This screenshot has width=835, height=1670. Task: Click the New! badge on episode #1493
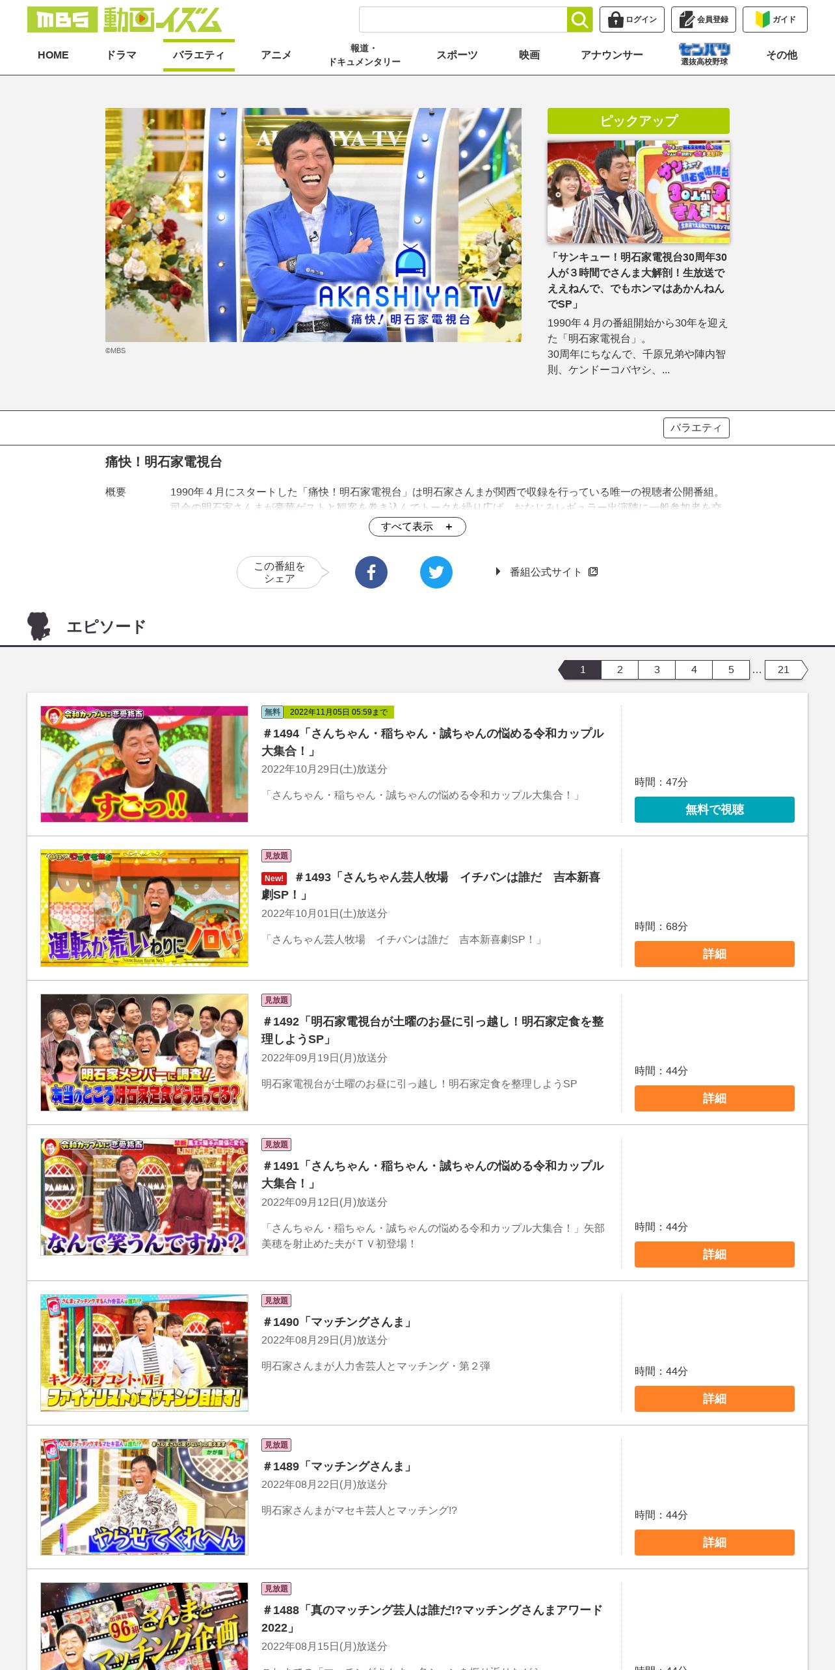tap(274, 878)
